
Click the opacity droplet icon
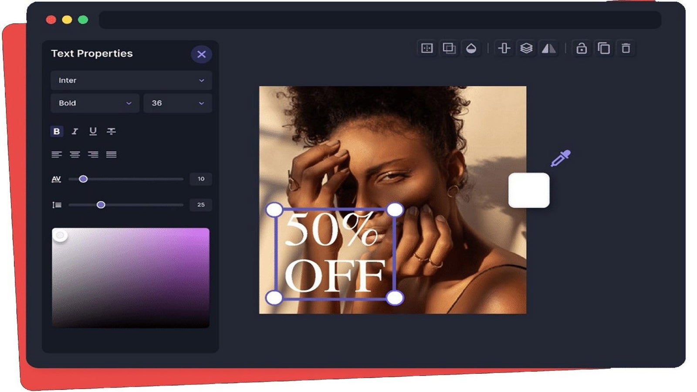(471, 48)
